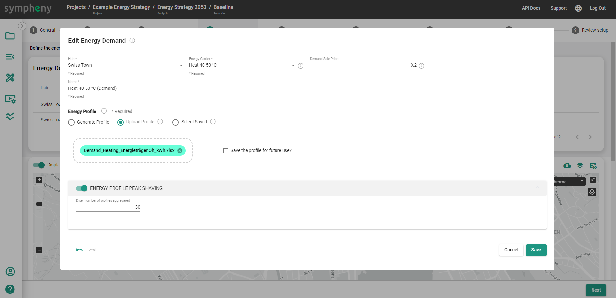Image resolution: width=616 pixels, height=298 pixels.
Task: Click the undo arrow icon
Action: coord(79,250)
